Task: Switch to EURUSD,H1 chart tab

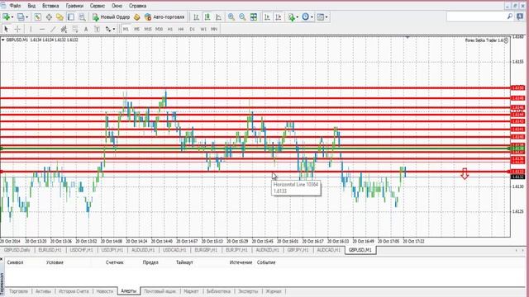Action: coord(50,250)
